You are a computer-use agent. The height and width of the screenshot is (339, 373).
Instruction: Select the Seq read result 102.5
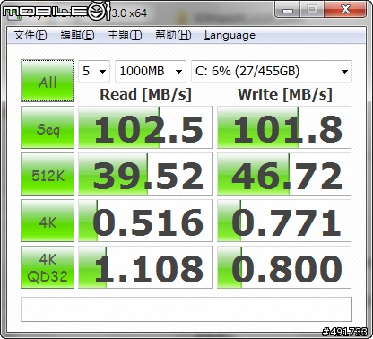[x=145, y=127]
